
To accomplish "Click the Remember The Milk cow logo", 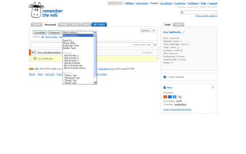I will pos(46,10).
